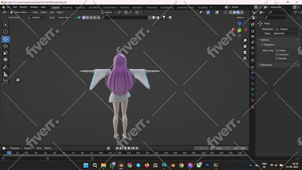This screenshot has height=170, width=302.
Task: Open the timeline Playback menu
Action: tap(16, 148)
